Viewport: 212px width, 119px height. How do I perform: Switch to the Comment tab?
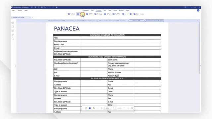85,10
